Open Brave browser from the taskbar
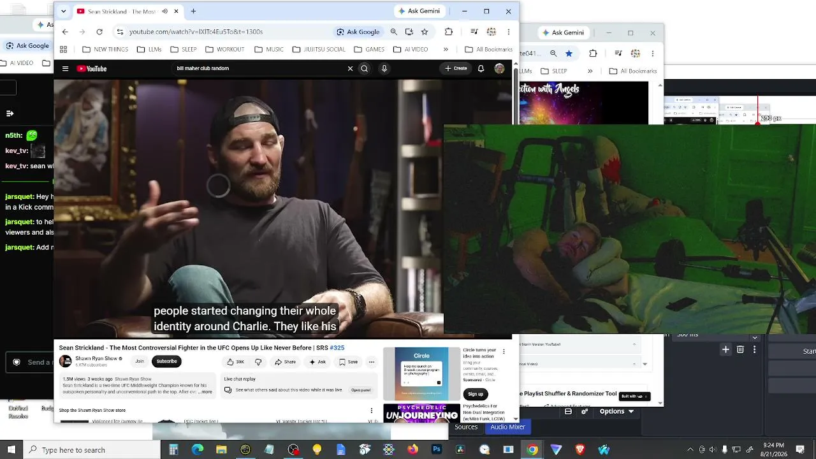Image resolution: width=816 pixels, height=459 pixels. point(580,450)
